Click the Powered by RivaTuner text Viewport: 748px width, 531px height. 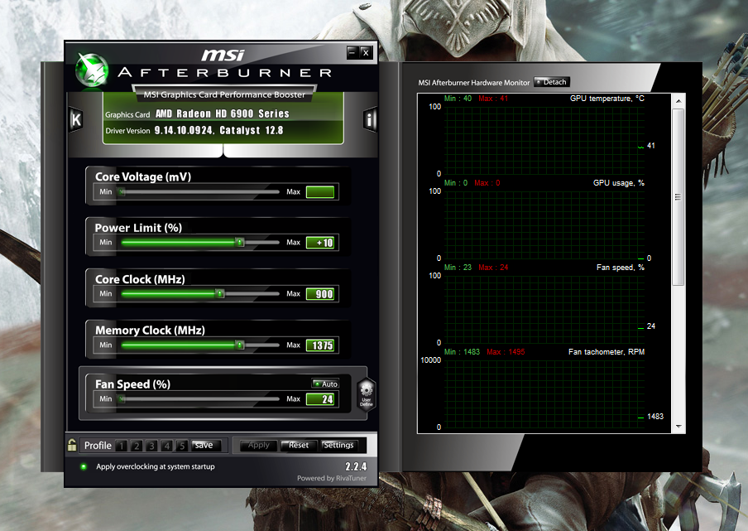[332, 478]
